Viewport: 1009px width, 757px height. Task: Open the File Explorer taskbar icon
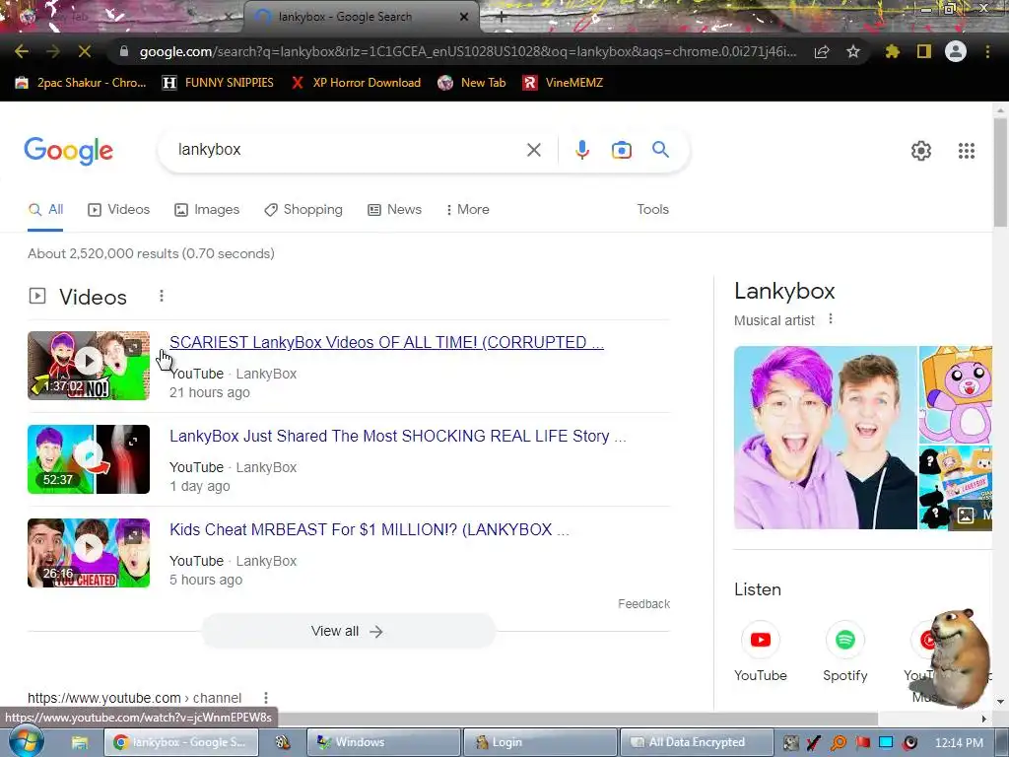[x=80, y=742]
